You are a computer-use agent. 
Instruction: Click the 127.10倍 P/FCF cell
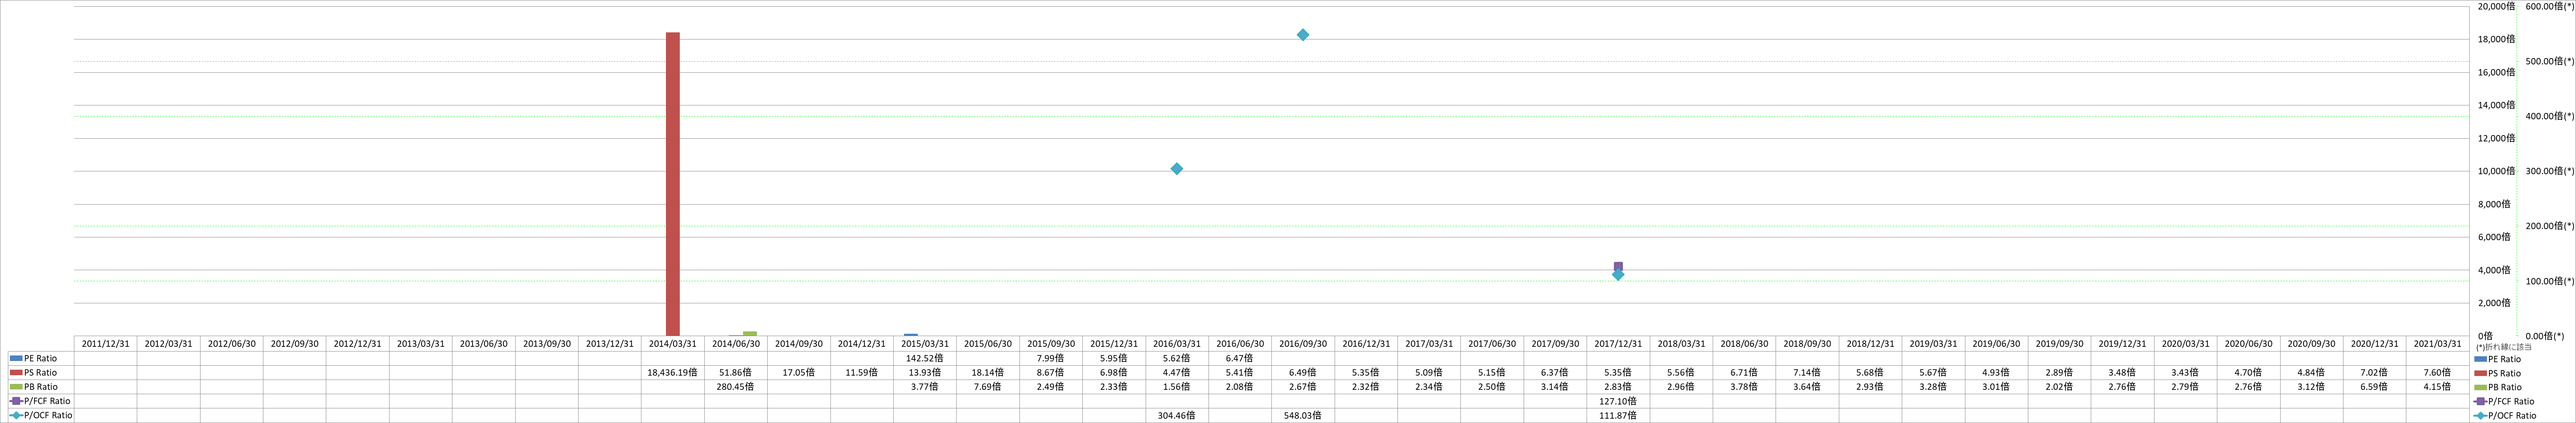1618,400
